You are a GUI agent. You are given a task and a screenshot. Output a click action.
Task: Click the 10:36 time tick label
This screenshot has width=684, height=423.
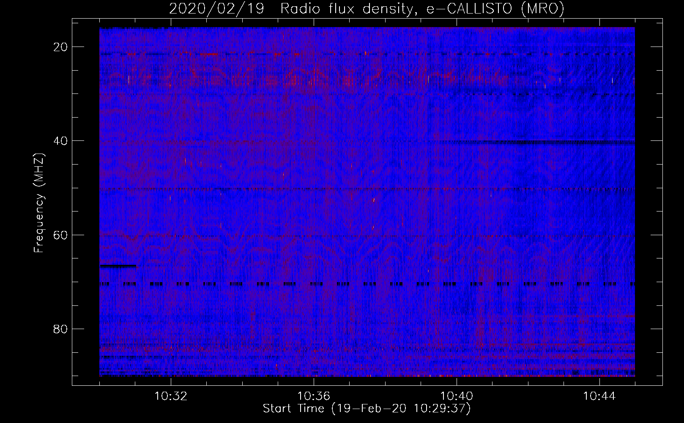(314, 396)
